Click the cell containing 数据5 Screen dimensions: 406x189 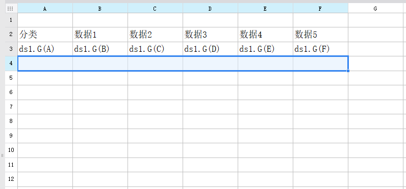(x=320, y=35)
